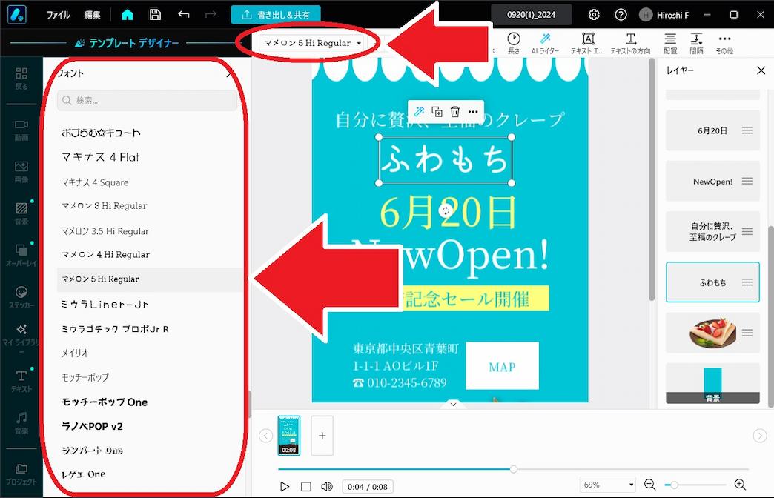Click the home icon in top bar
Image resolution: width=774 pixels, height=498 pixels.
tap(128, 15)
